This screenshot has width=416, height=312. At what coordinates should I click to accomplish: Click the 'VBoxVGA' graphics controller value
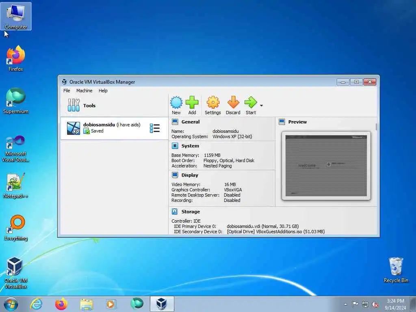point(233,190)
